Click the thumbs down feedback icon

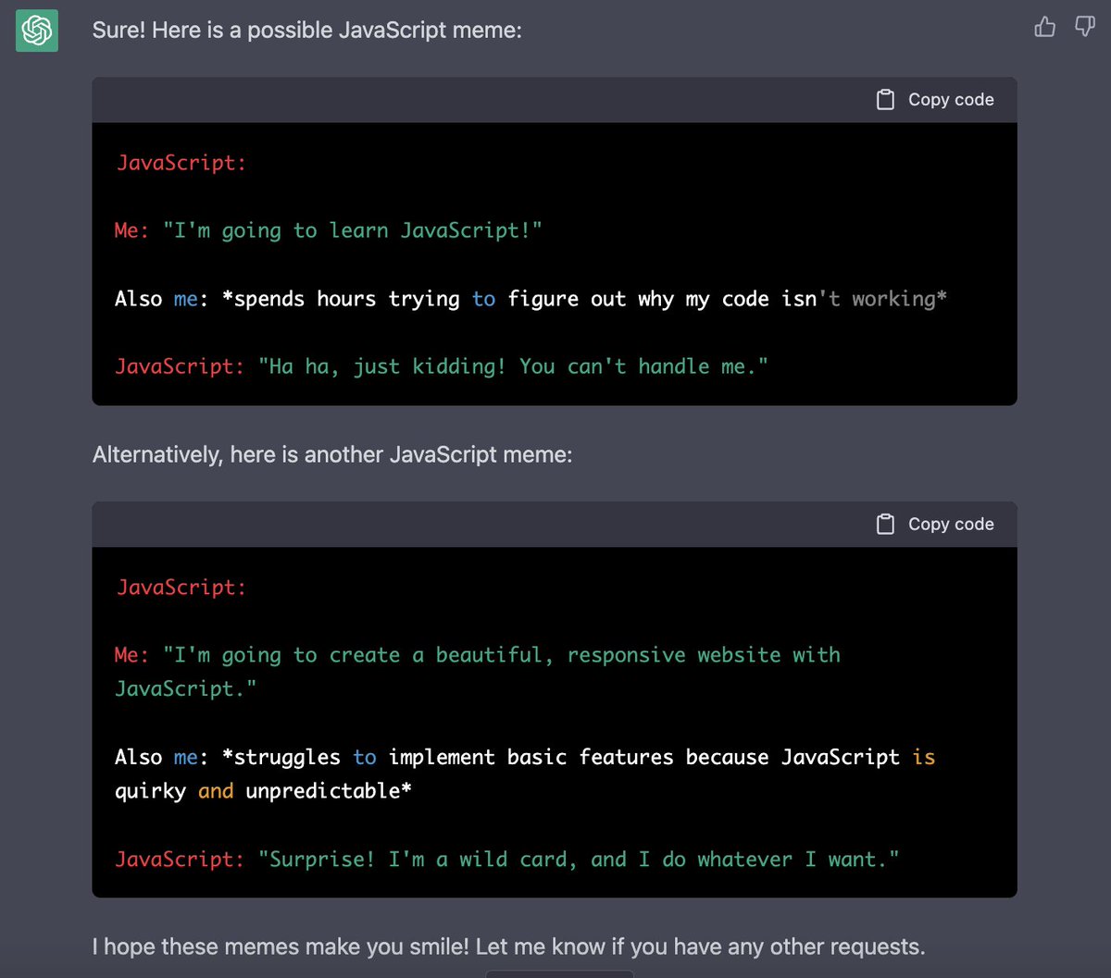click(x=1084, y=27)
